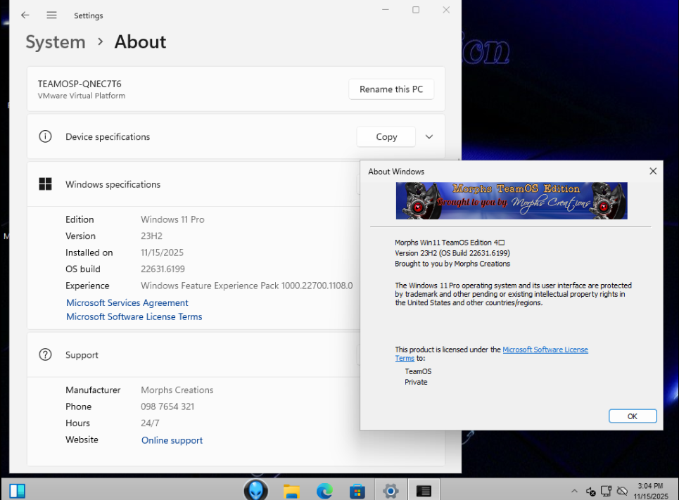This screenshot has width=679, height=500.
Task: Open Microsoft Store from the taskbar
Action: click(x=357, y=491)
